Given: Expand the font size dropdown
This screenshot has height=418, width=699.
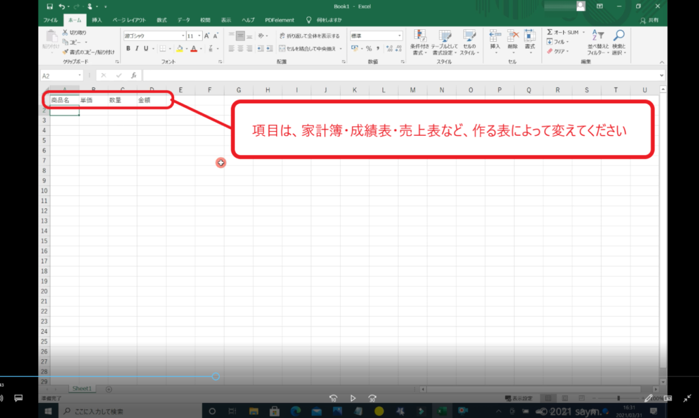Looking at the screenshot, I should click(x=199, y=36).
